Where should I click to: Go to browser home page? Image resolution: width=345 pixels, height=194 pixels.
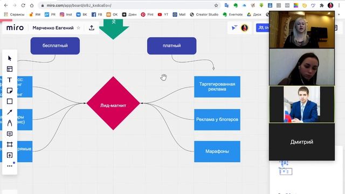32,5
